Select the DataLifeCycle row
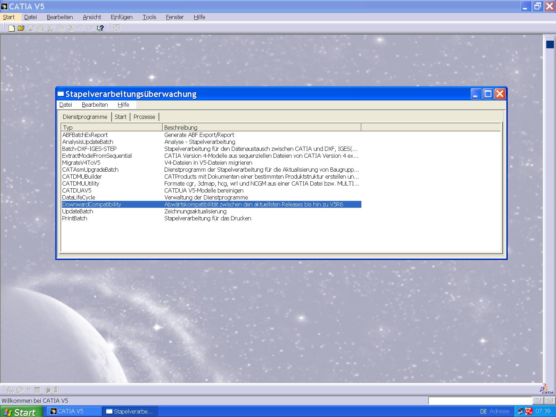 (211, 197)
